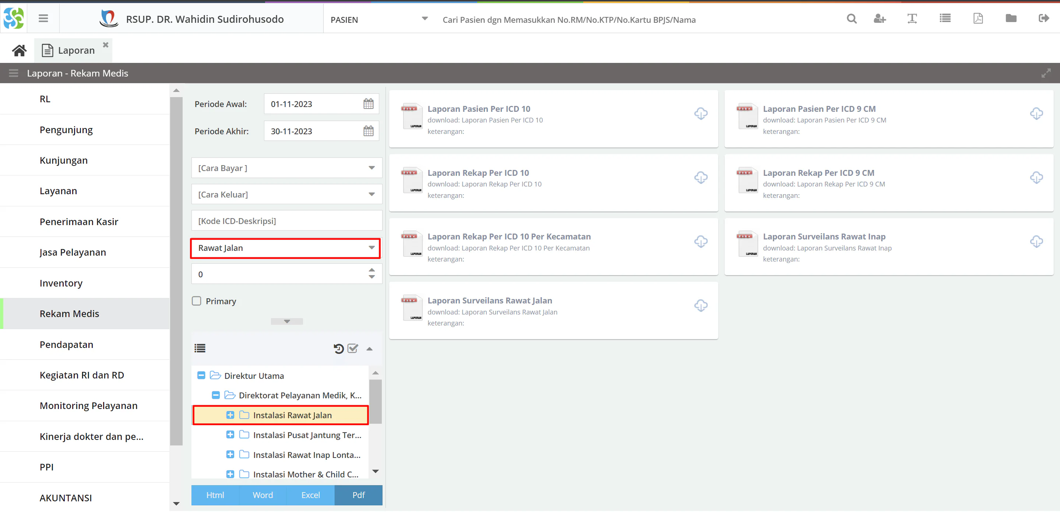Collapse the Direktur Utama tree node

[201, 376]
